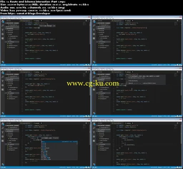Open package-lock.json in fourth thumbnail's explorer
The height and width of the screenshot is (169, 183).
pos(104,97)
